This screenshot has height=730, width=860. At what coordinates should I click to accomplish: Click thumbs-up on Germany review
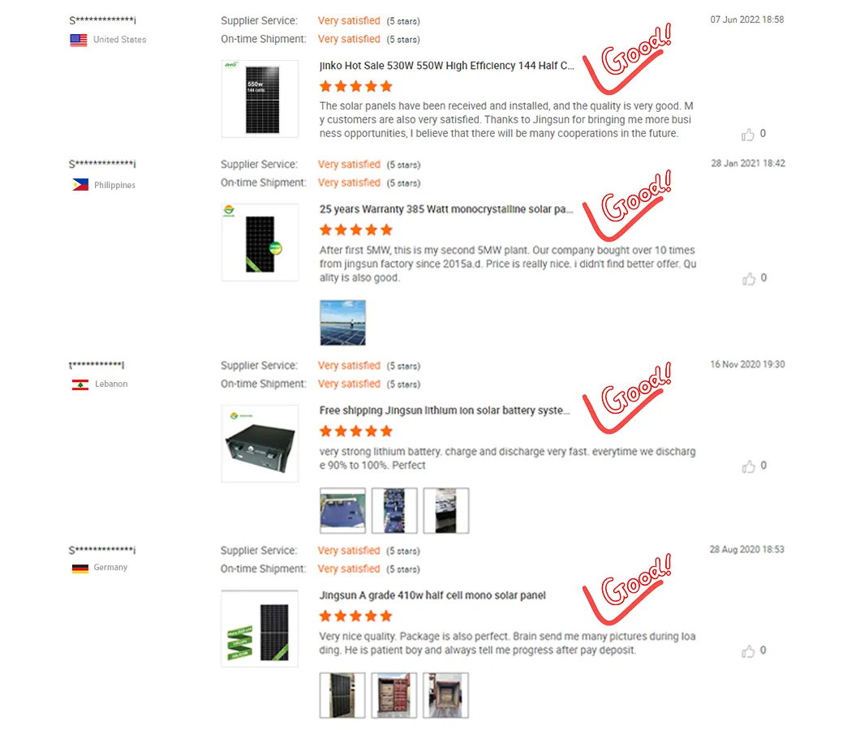(748, 651)
